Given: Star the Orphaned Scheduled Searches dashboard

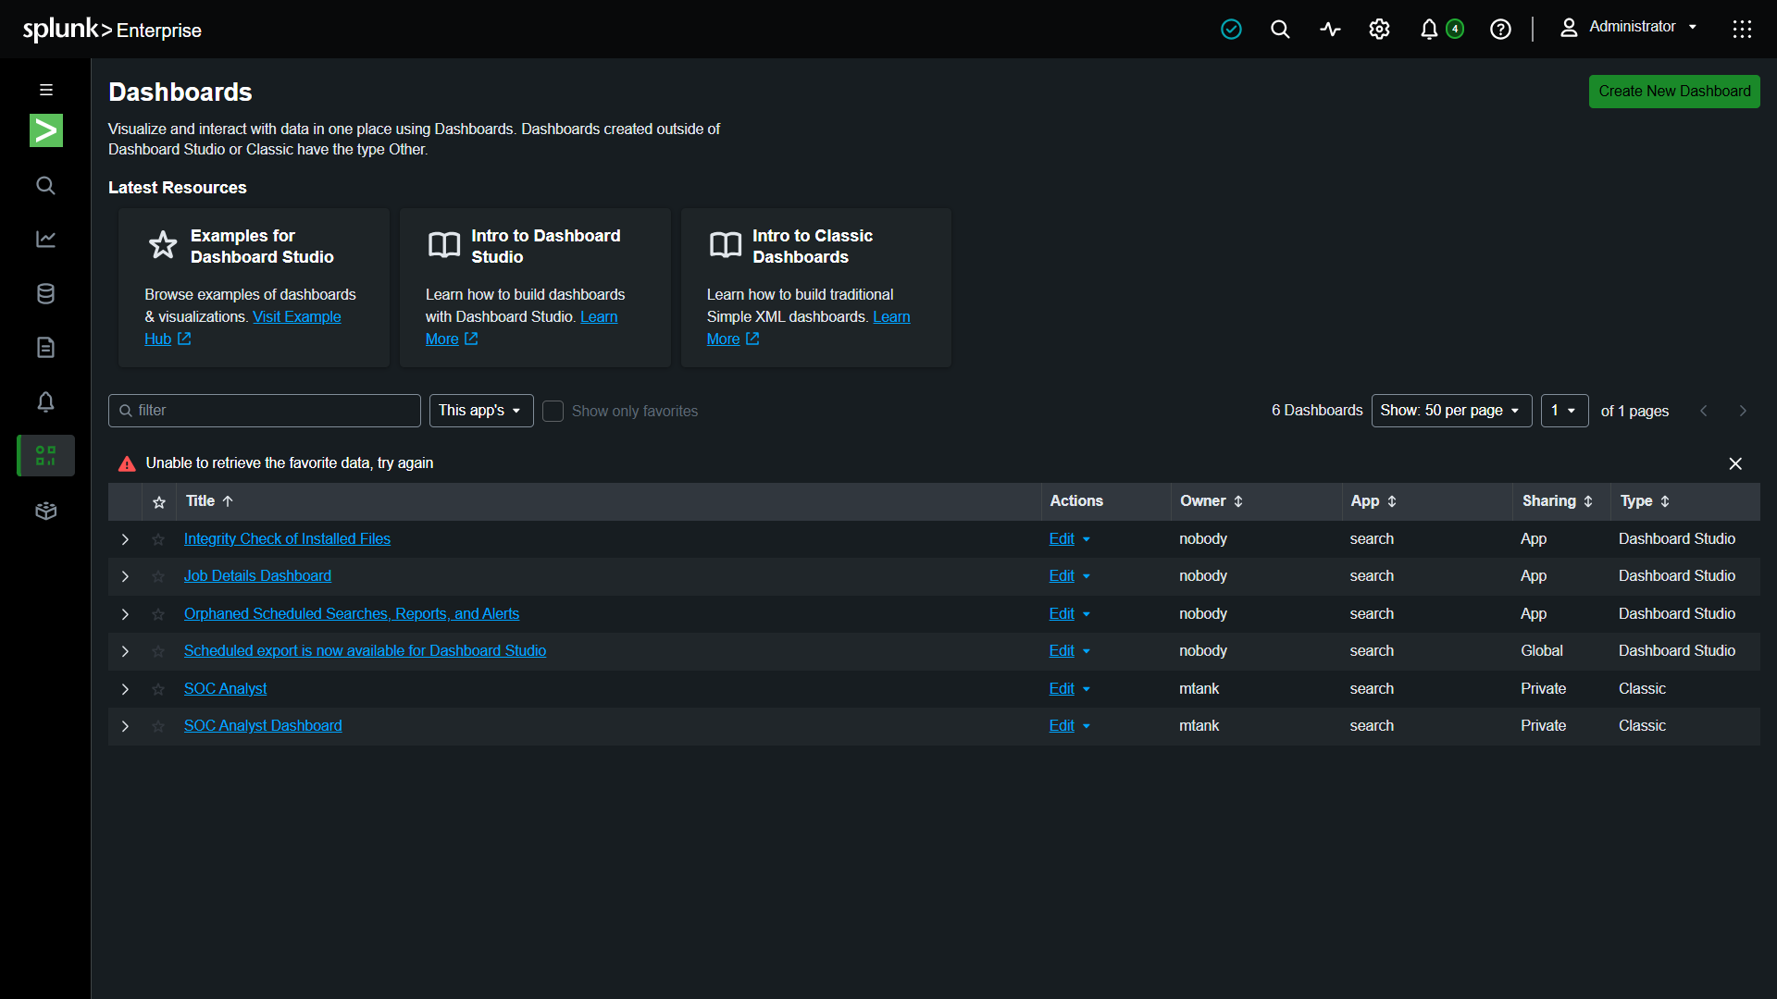Looking at the screenshot, I should (x=158, y=614).
